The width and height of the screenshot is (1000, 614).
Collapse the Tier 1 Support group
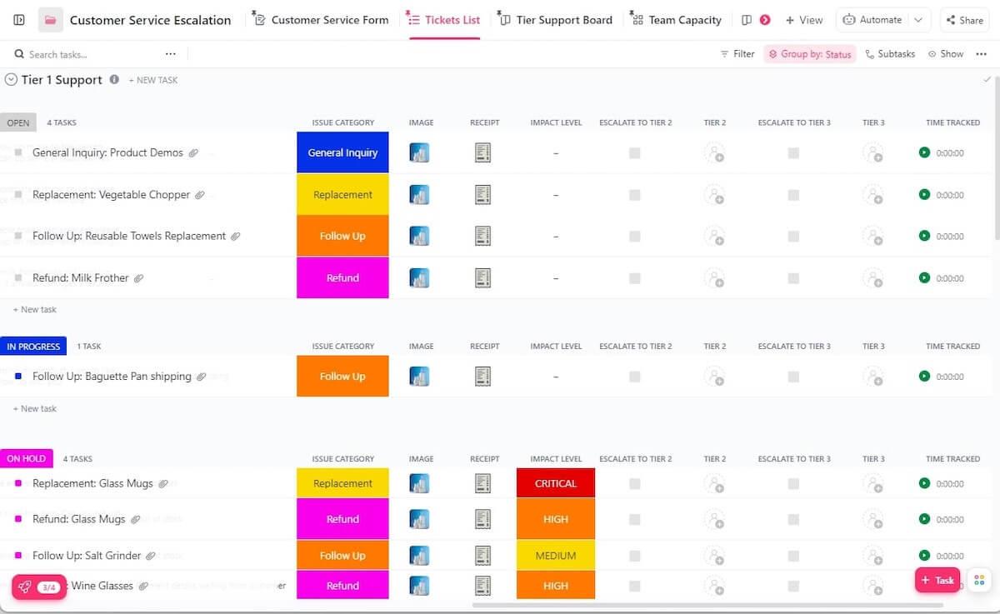point(11,80)
